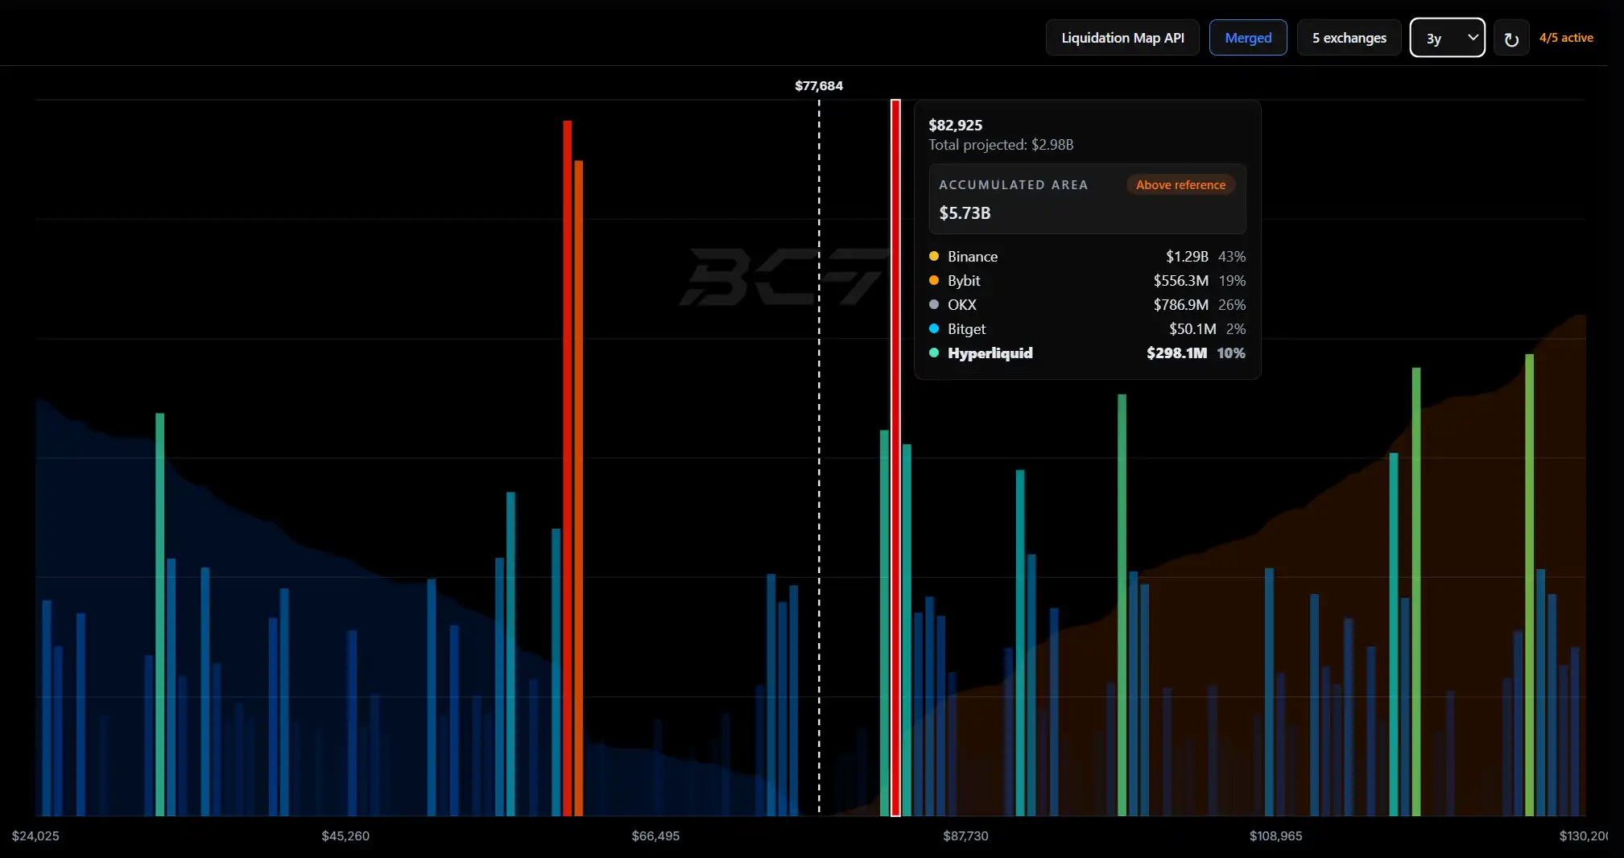Click the $556.3M Bybit value
This screenshot has width=1624, height=858.
[1181, 281]
